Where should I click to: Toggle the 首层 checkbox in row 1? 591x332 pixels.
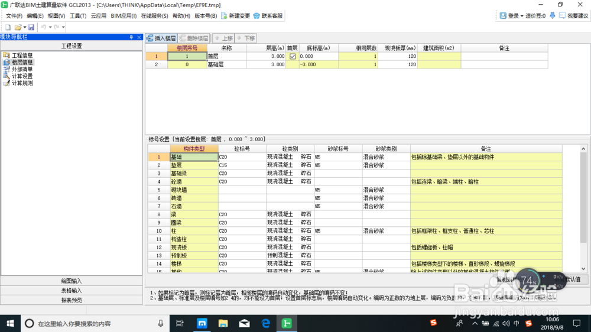coord(293,56)
